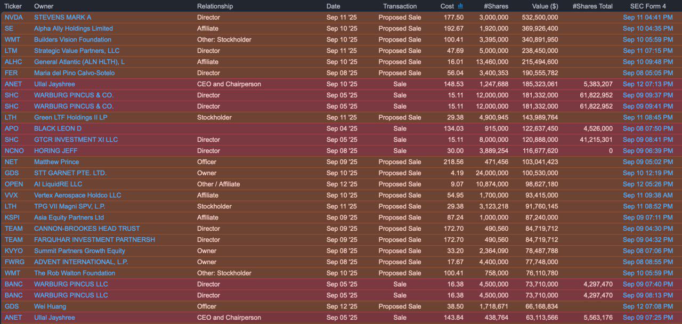Open SEC filing Sep 09 07:40 PM
682x324 pixels.
(x=648, y=284)
